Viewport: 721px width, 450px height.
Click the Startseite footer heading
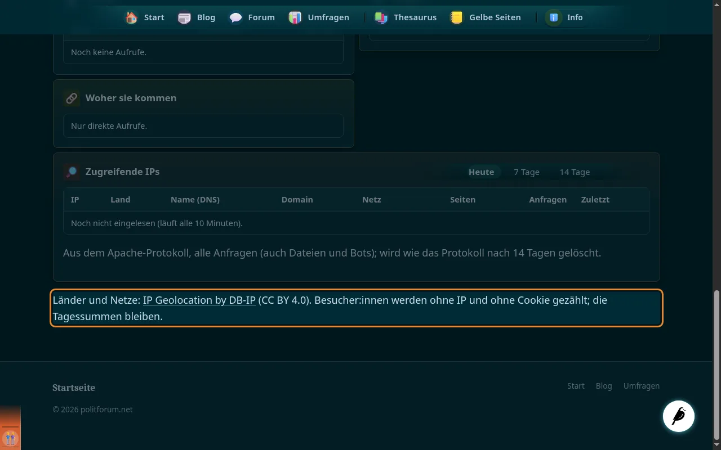pyautogui.click(x=74, y=388)
